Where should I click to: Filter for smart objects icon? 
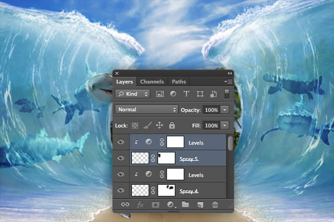pyautogui.click(x=213, y=94)
